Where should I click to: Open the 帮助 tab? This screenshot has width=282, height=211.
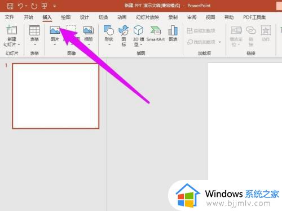coord(229,17)
